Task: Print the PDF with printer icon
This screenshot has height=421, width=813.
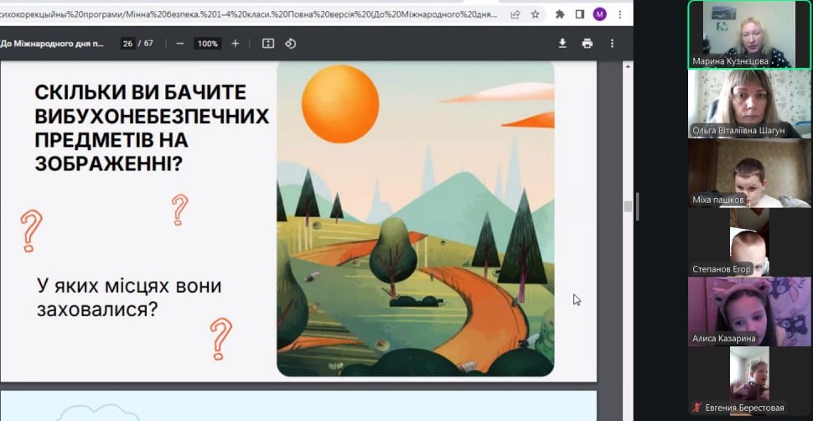Action: [587, 44]
